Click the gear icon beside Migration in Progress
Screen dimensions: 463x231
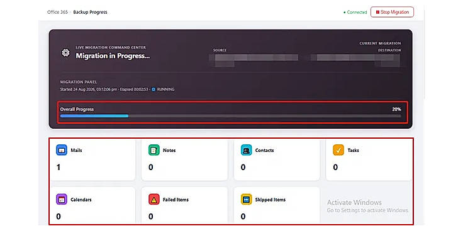tap(65, 53)
